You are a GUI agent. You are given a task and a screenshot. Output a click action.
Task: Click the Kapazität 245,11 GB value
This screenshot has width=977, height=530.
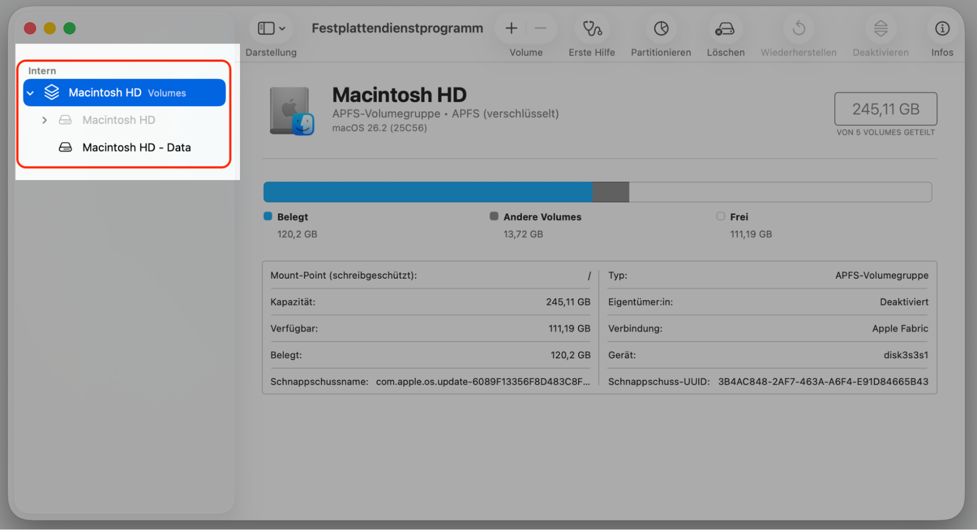point(568,302)
